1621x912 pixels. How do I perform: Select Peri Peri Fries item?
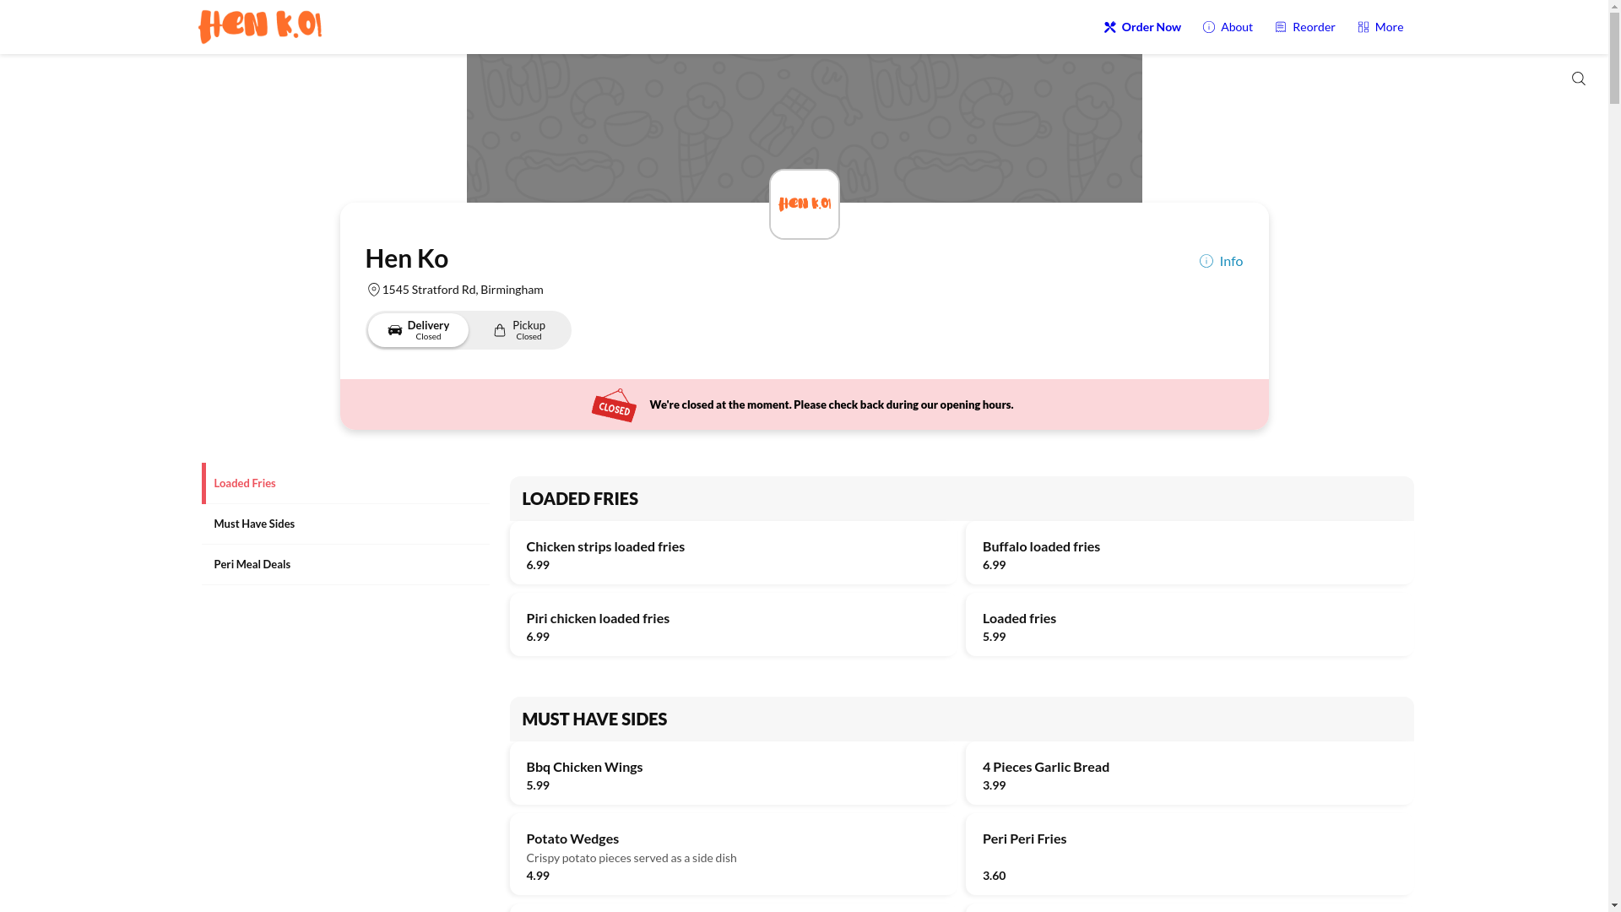point(1190,855)
